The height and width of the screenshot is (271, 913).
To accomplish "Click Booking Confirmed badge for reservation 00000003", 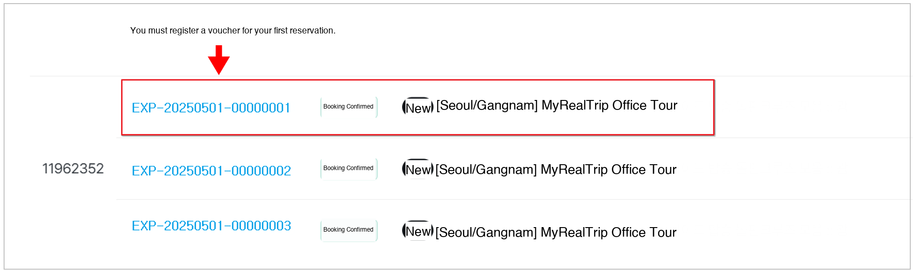I will [348, 230].
